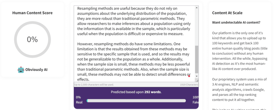Screen dimensions: 275x110
Task: Click the 'Content At Scale' heading
Action: pos(227,13)
